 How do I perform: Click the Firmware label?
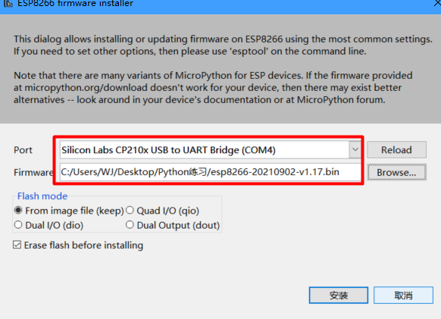(33, 172)
